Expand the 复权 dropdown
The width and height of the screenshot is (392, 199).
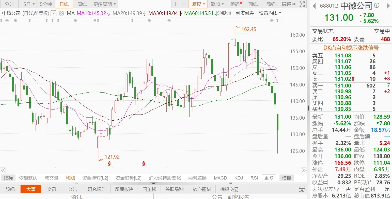[198, 4]
